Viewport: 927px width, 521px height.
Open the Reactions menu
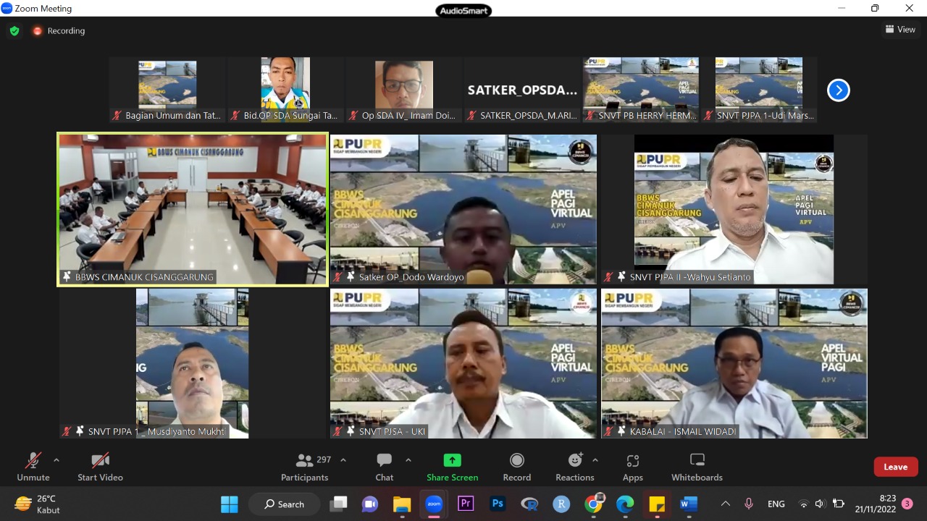click(x=575, y=467)
